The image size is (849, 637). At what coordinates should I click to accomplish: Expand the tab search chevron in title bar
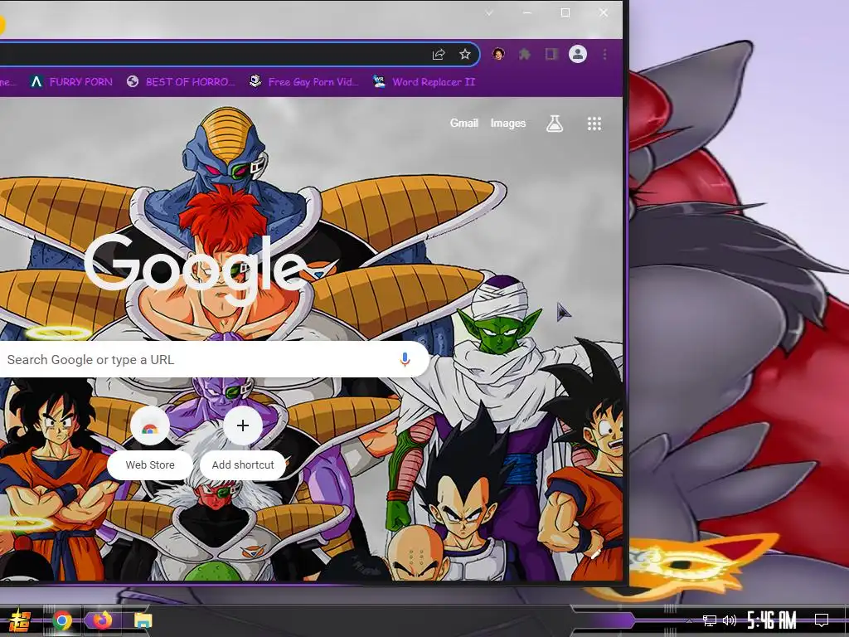click(489, 13)
